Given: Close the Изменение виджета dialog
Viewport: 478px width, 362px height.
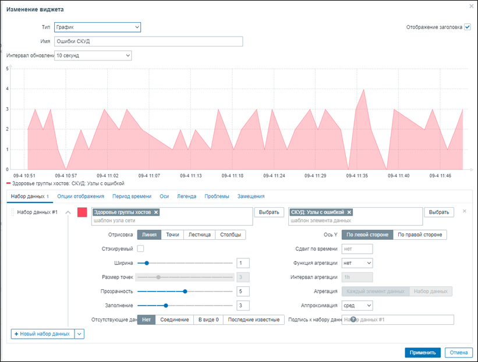Looking at the screenshot, I should [x=471, y=6].
